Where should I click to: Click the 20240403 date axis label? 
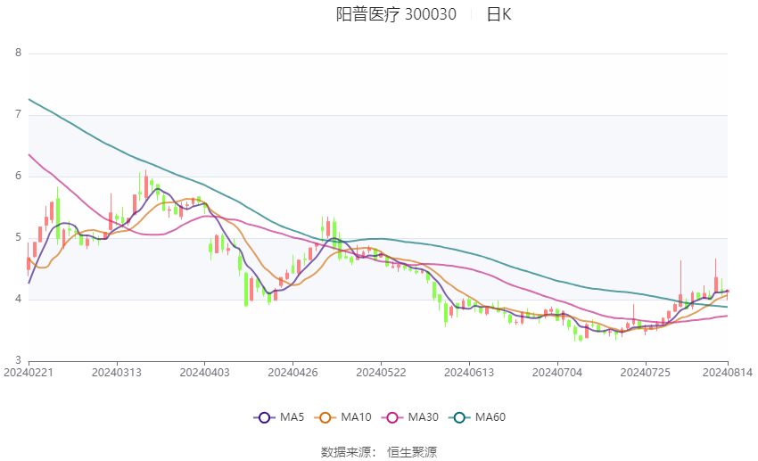(204, 373)
